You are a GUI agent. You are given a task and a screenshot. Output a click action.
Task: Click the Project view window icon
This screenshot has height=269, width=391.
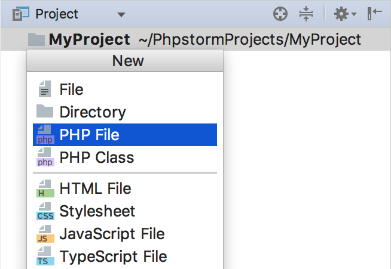pos(21,14)
